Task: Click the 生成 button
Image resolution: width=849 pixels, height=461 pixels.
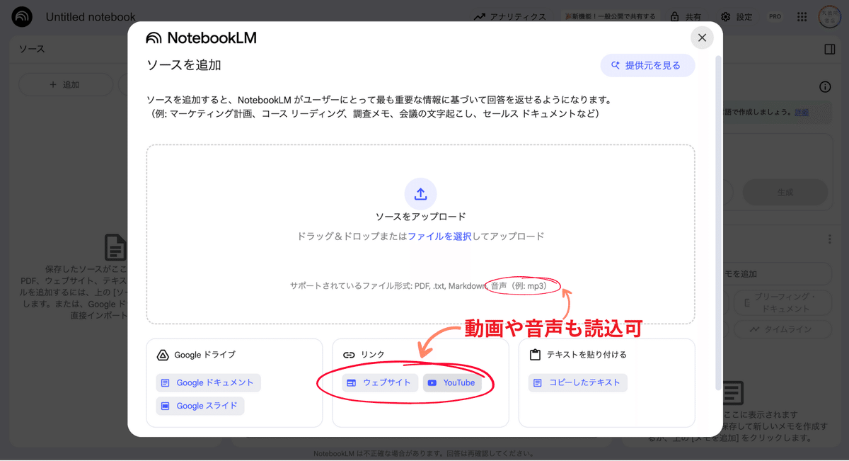Action: point(785,192)
